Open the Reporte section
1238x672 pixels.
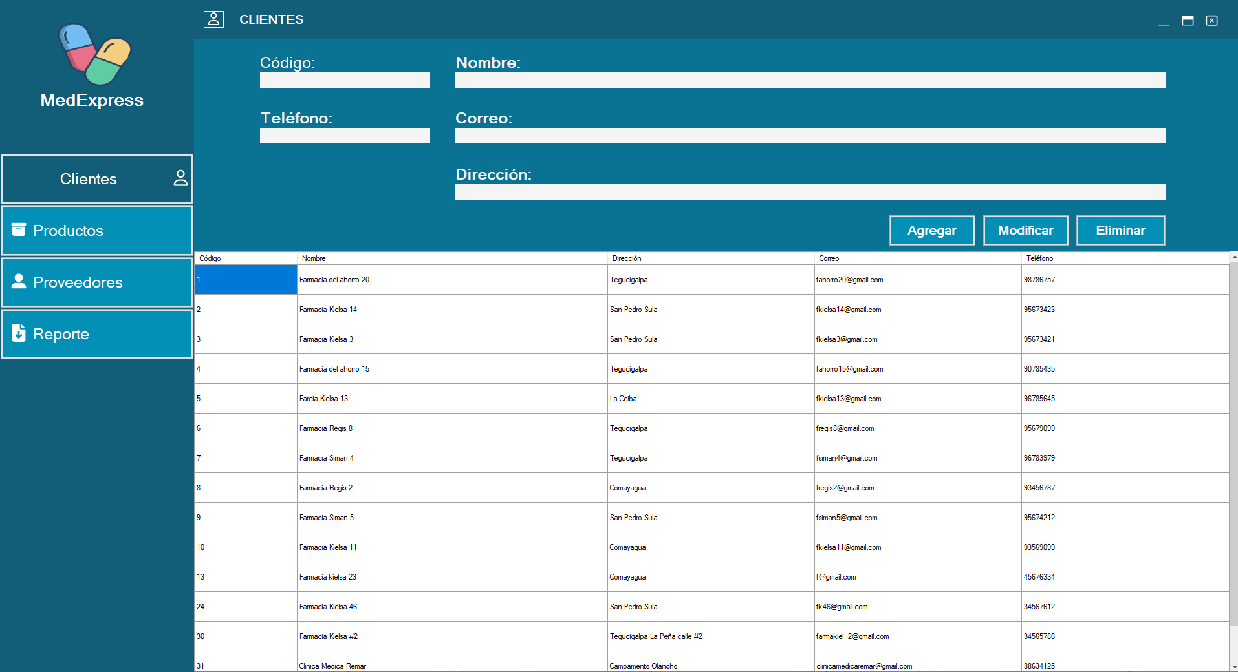(x=97, y=334)
